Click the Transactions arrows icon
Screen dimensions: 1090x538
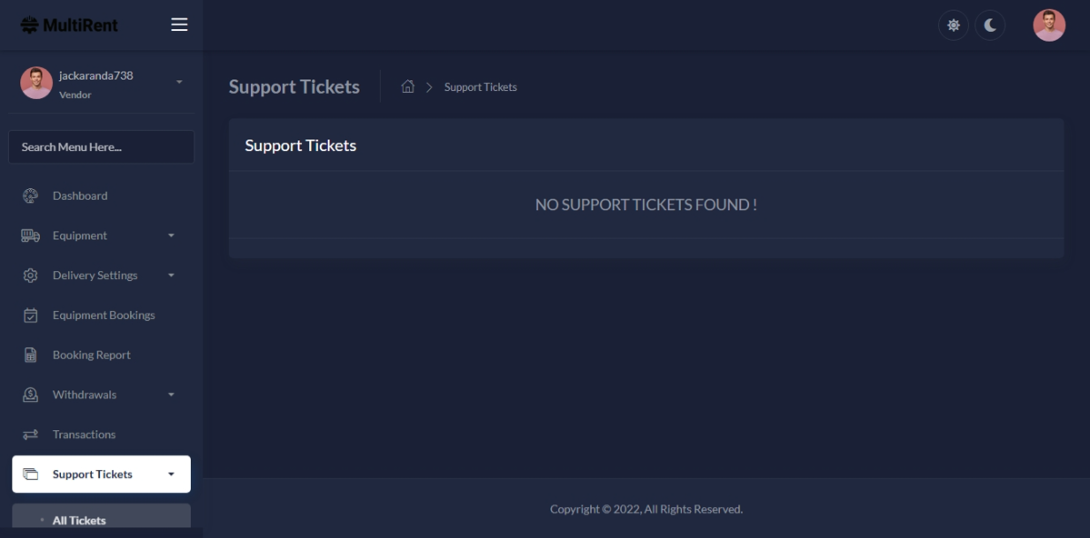click(30, 435)
